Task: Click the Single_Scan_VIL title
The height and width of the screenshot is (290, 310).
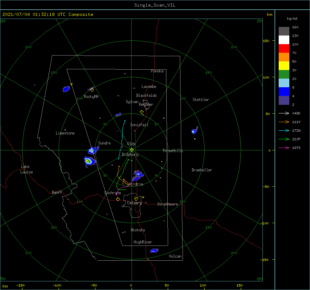Action: coord(155,5)
